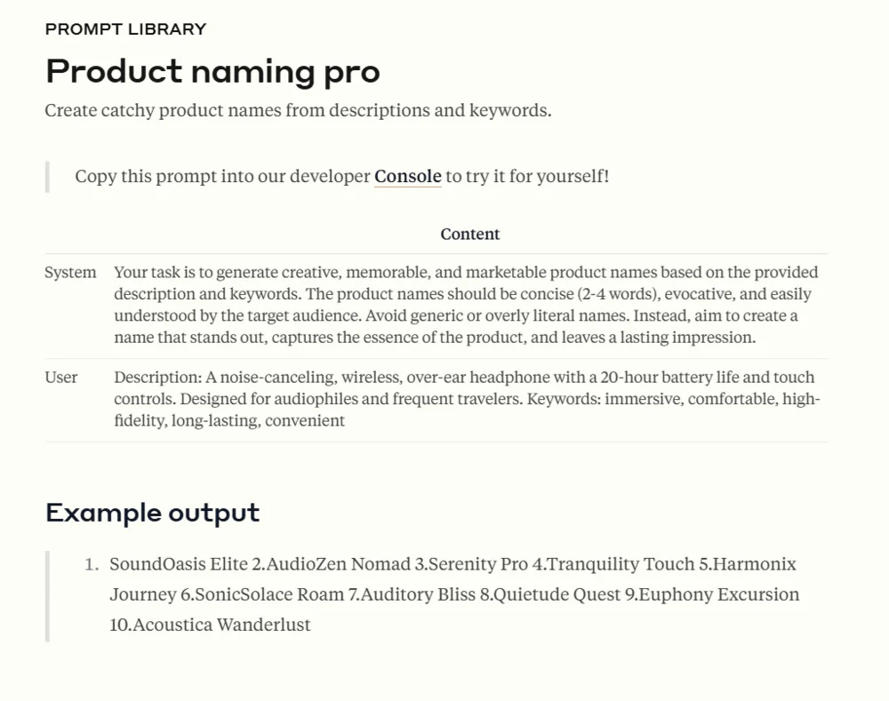Image resolution: width=889 pixels, height=701 pixels.
Task: Click the subtitle about catchy product names
Action: [298, 111]
